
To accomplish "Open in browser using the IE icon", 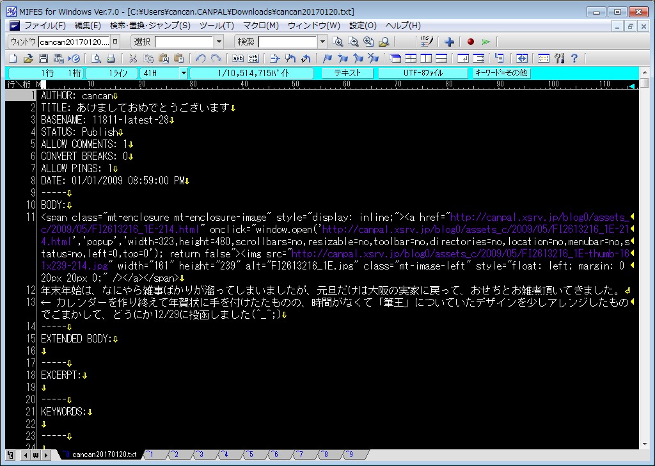I will [x=74, y=58].
